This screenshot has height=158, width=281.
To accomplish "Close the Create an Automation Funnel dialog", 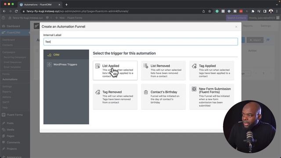I will click(236, 27).
